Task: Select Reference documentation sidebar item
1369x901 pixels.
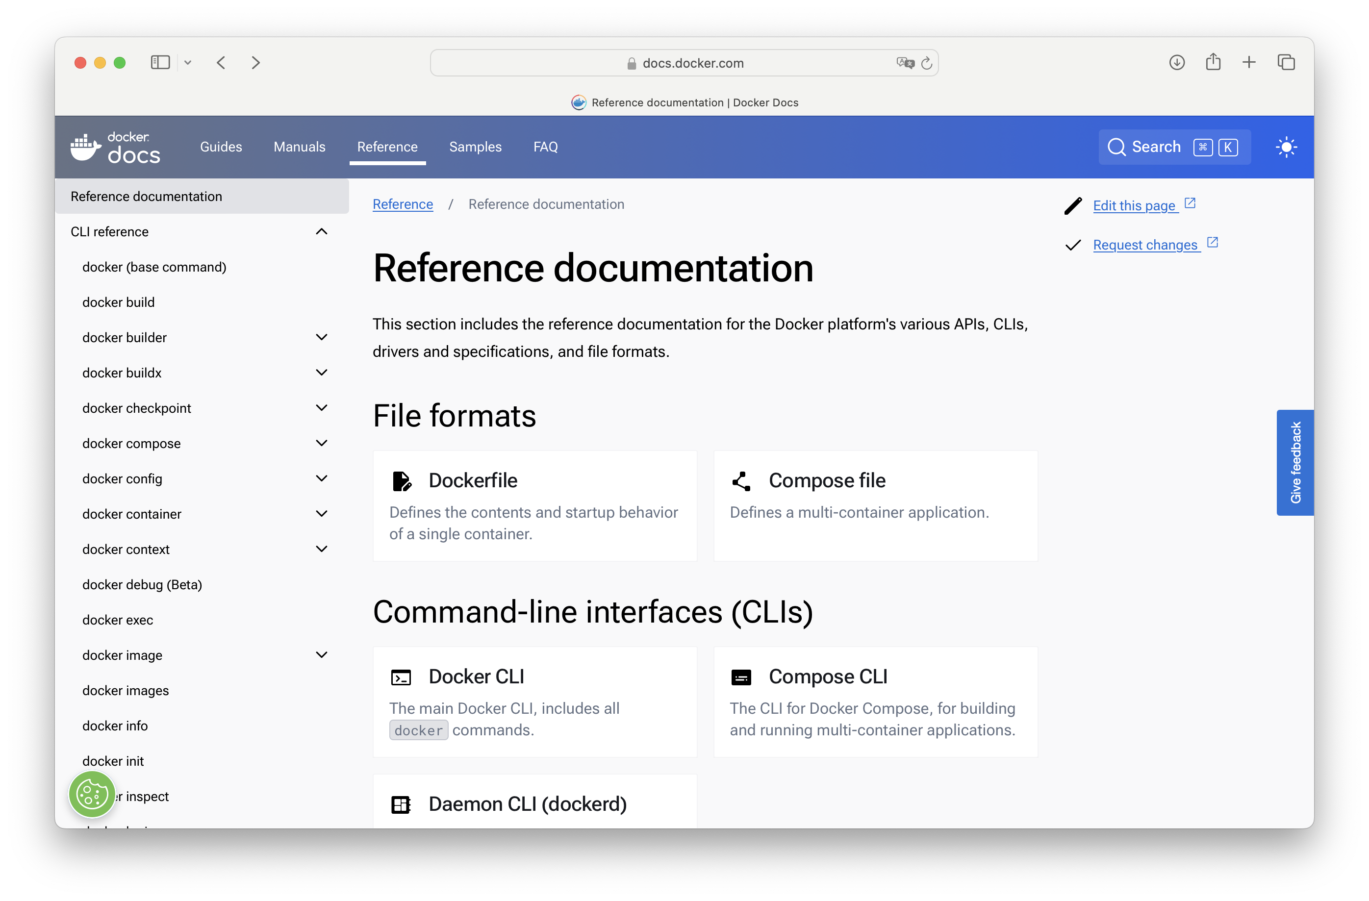Action: 202,196
